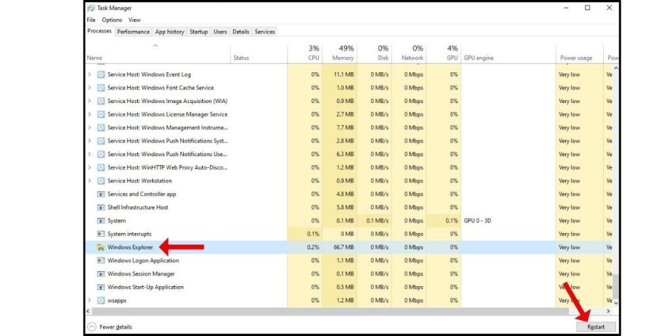Sort by GPU engine column
The height and width of the screenshot is (336, 672).
click(x=509, y=53)
